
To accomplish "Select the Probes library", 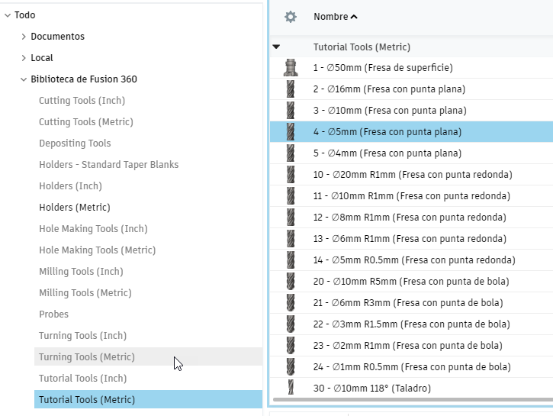I will (53, 314).
